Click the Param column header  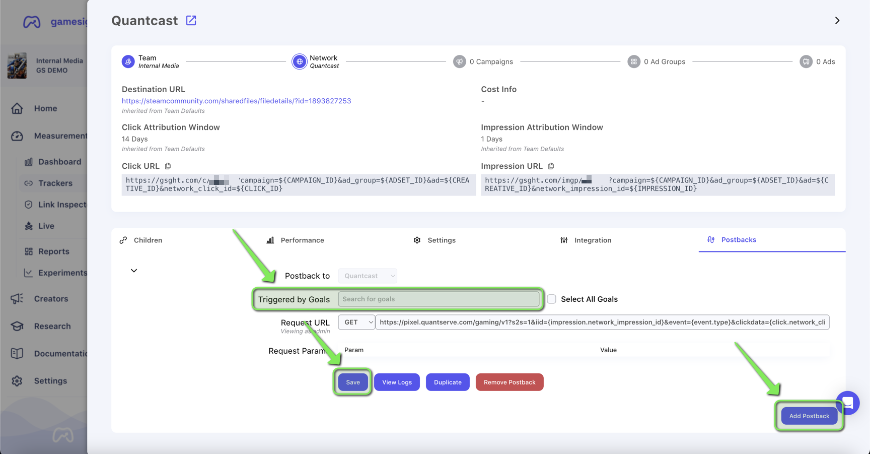[x=354, y=350]
